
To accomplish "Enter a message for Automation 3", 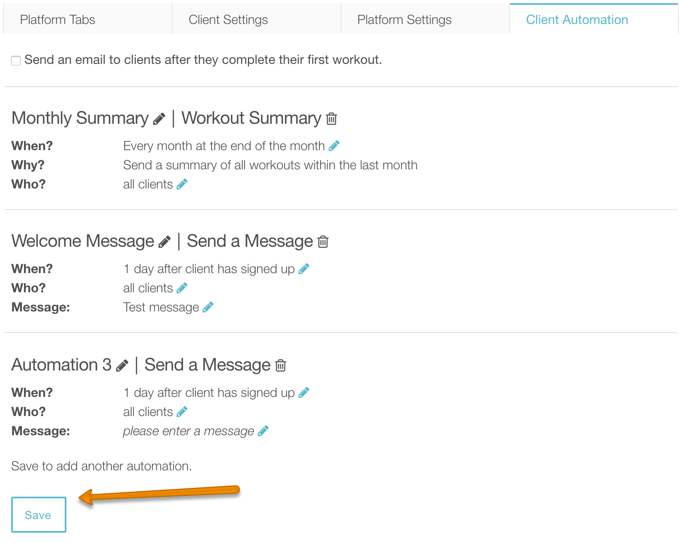I will (x=263, y=431).
